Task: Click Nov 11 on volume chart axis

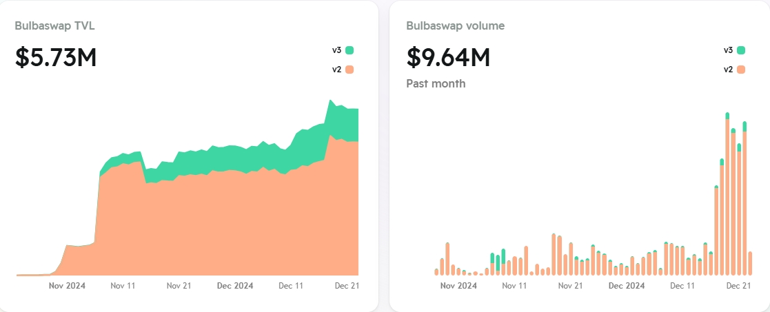Action: coord(515,286)
